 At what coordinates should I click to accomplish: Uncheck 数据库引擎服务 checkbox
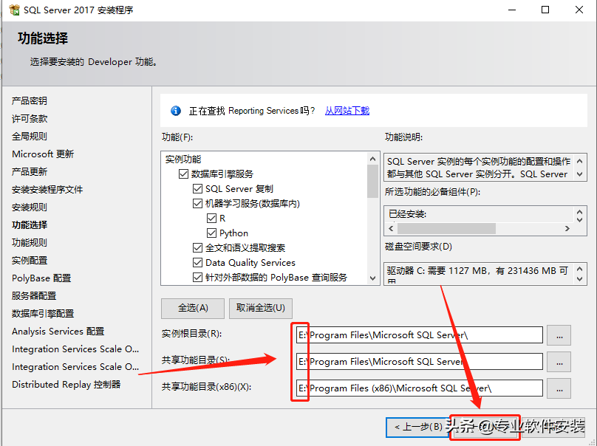183,174
